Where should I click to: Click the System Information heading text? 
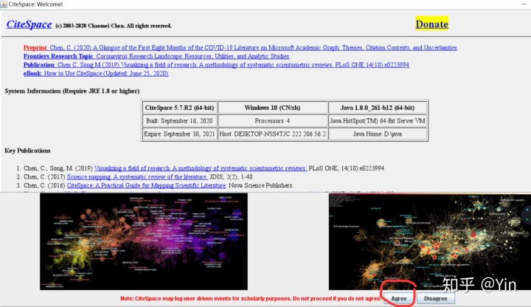pyautogui.click(x=72, y=92)
